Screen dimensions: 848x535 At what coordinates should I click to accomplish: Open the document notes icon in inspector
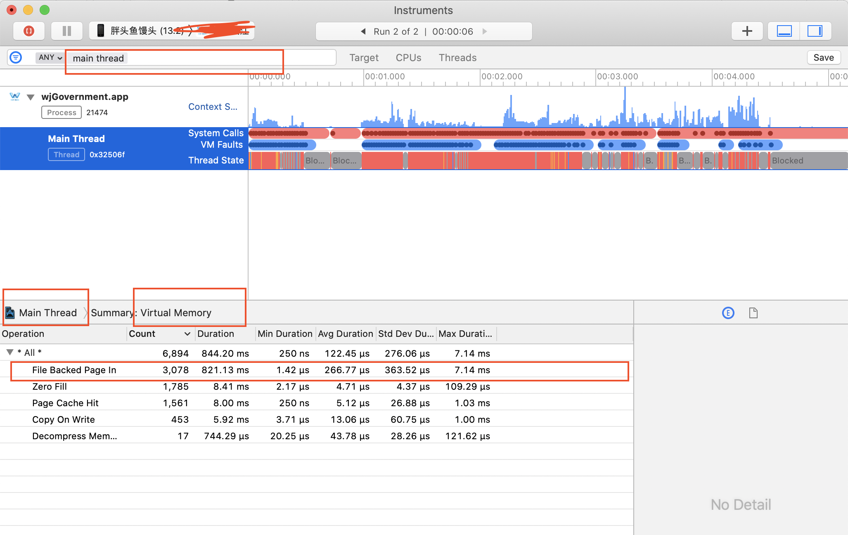(753, 313)
